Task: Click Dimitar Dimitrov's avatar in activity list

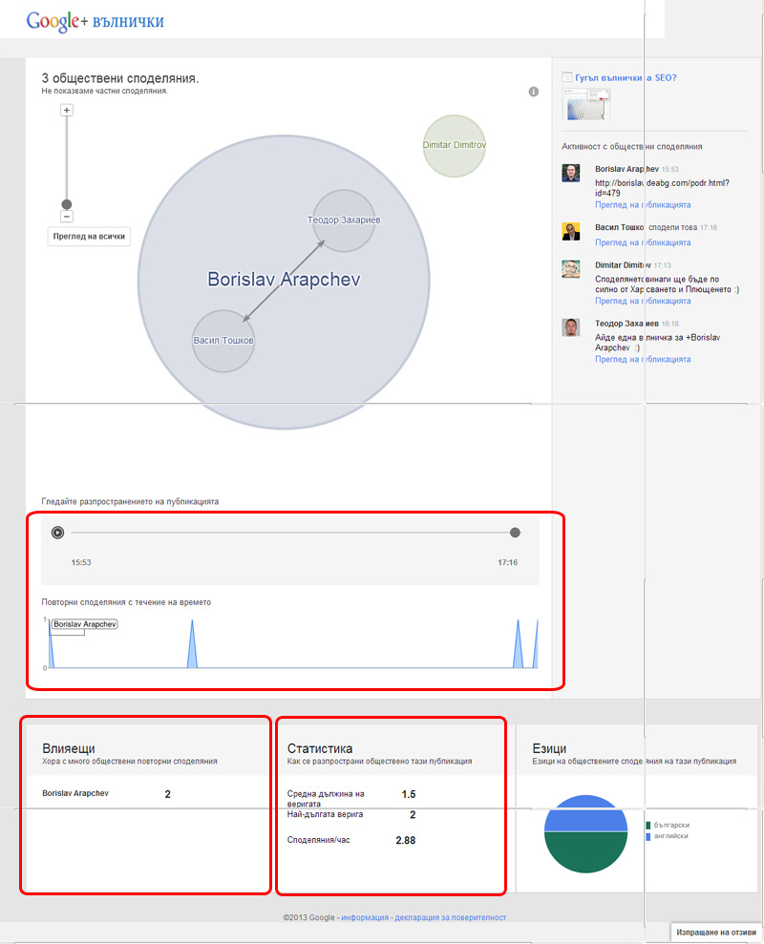Action: (x=570, y=268)
